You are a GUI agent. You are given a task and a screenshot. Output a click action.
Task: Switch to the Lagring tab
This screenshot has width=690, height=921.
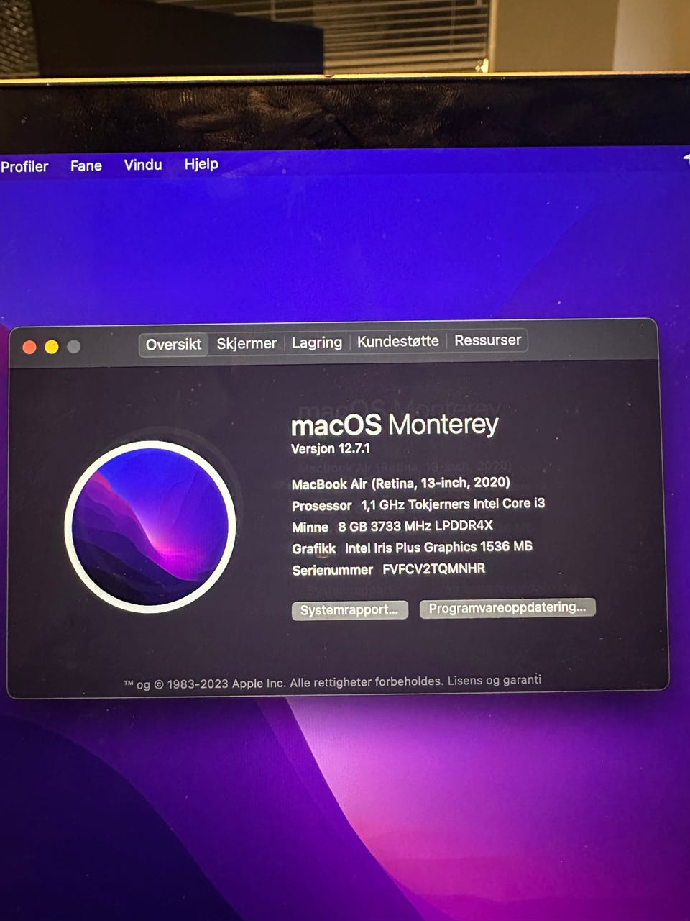click(317, 342)
